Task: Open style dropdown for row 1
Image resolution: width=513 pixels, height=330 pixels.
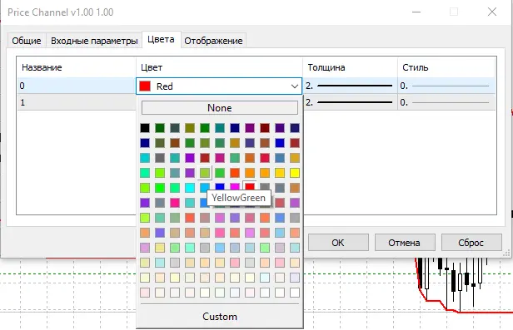Action: [x=446, y=102]
